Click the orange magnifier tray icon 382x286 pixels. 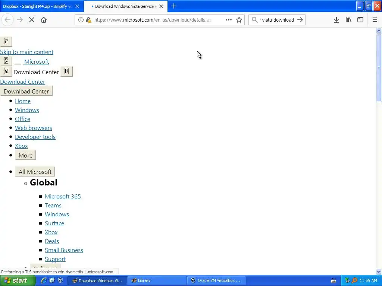354,281
